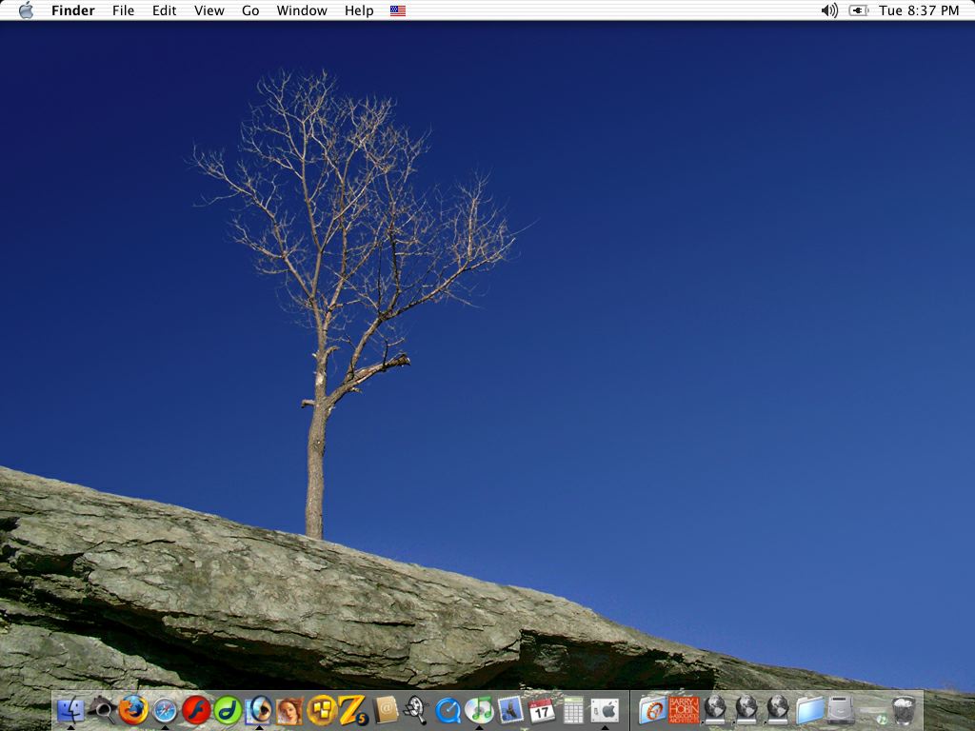The height and width of the screenshot is (731, 975).
Task: Open the leftmost network globe server alias
Action: (715, 710)
